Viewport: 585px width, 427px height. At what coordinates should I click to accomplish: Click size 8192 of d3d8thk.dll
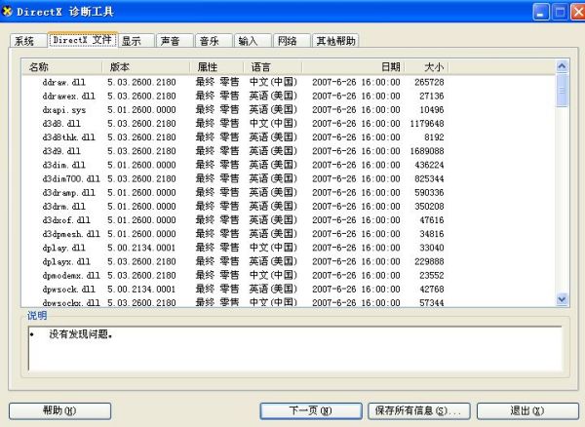[434, 137]
